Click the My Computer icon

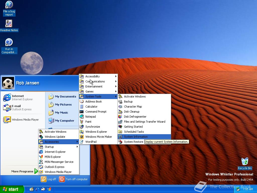click(51, 121)
